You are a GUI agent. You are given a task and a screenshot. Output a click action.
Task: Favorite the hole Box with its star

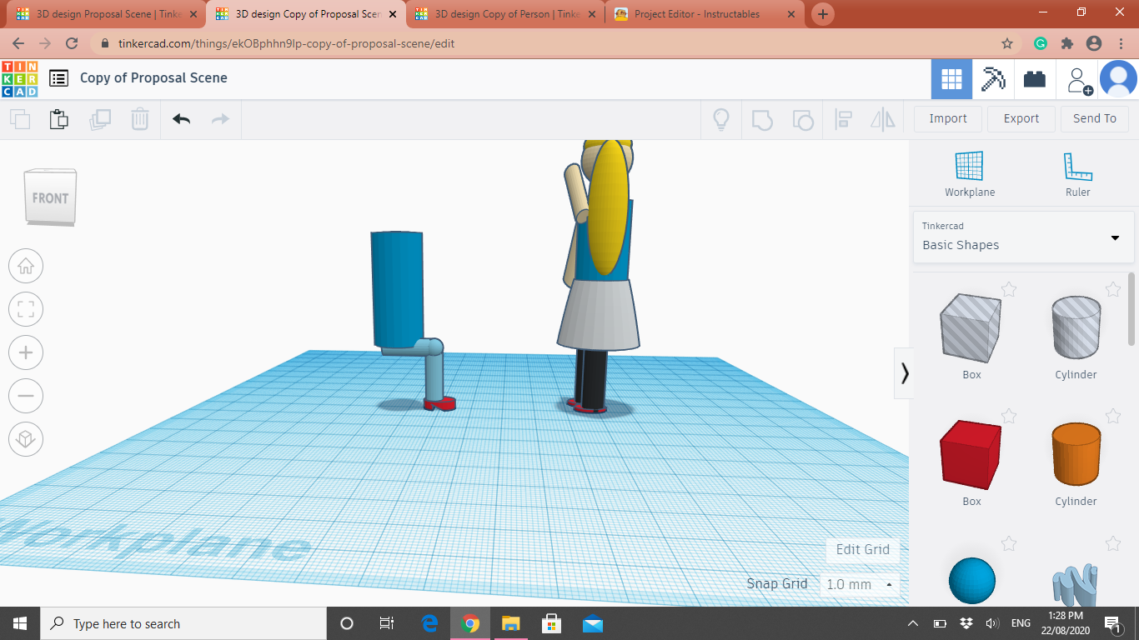tap(1009, 289)
